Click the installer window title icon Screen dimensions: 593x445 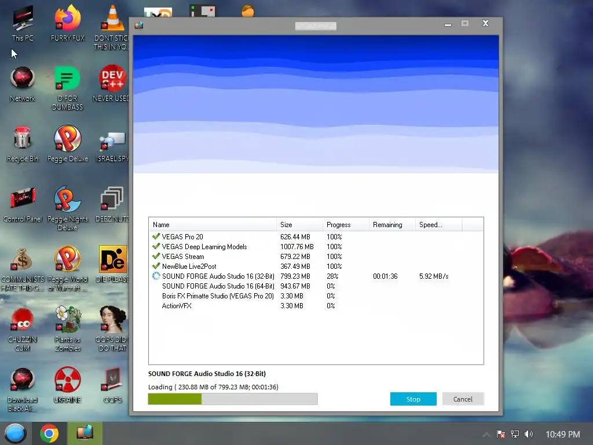tap(139, 25)
